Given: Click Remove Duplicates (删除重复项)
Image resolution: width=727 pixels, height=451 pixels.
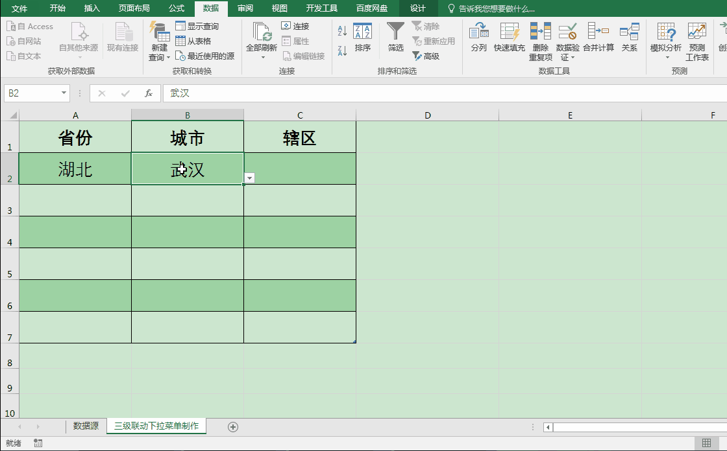Looking at the screenshot, I should (541, 41).
